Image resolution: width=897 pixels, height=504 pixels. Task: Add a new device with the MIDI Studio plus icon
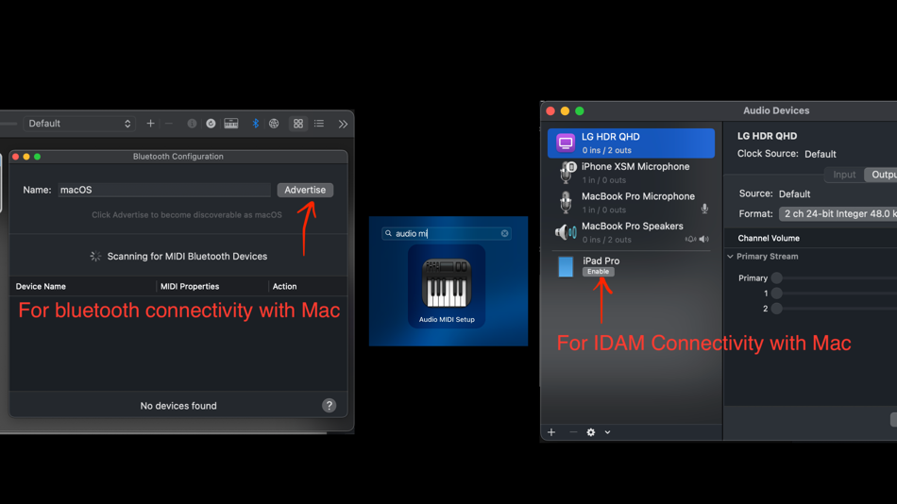150,124
